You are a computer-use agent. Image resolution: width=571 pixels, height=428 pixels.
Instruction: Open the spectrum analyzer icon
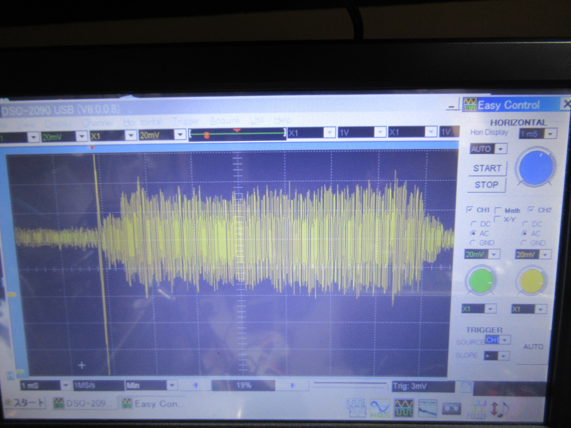coord(428,408)
